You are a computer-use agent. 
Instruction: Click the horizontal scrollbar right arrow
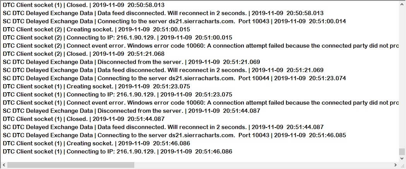click(x=396, y=165)
